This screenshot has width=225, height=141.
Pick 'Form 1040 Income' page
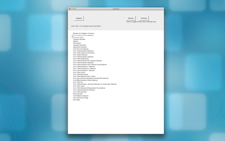(79, 72)
